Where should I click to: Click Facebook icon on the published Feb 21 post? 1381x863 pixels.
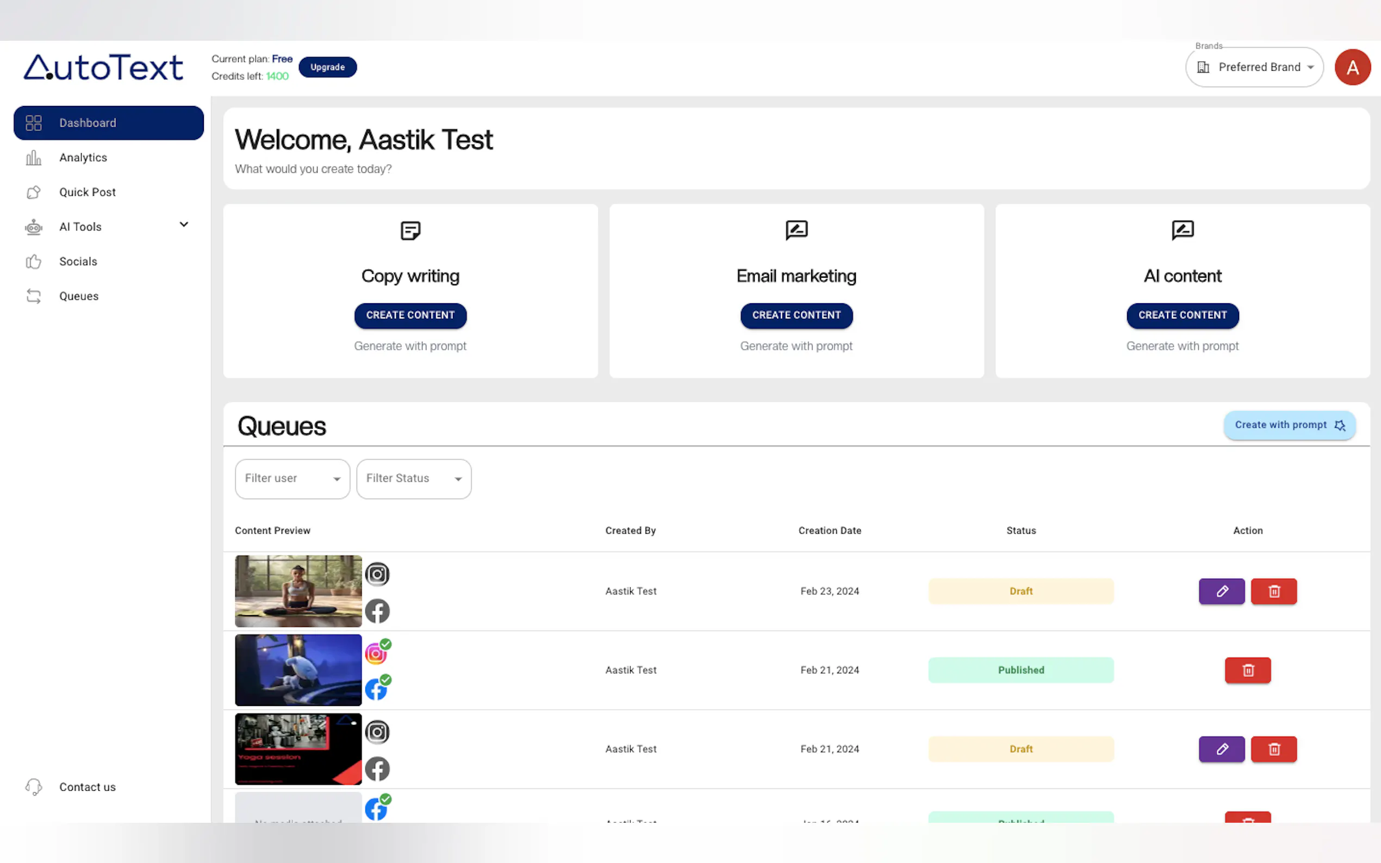[376, 690]
